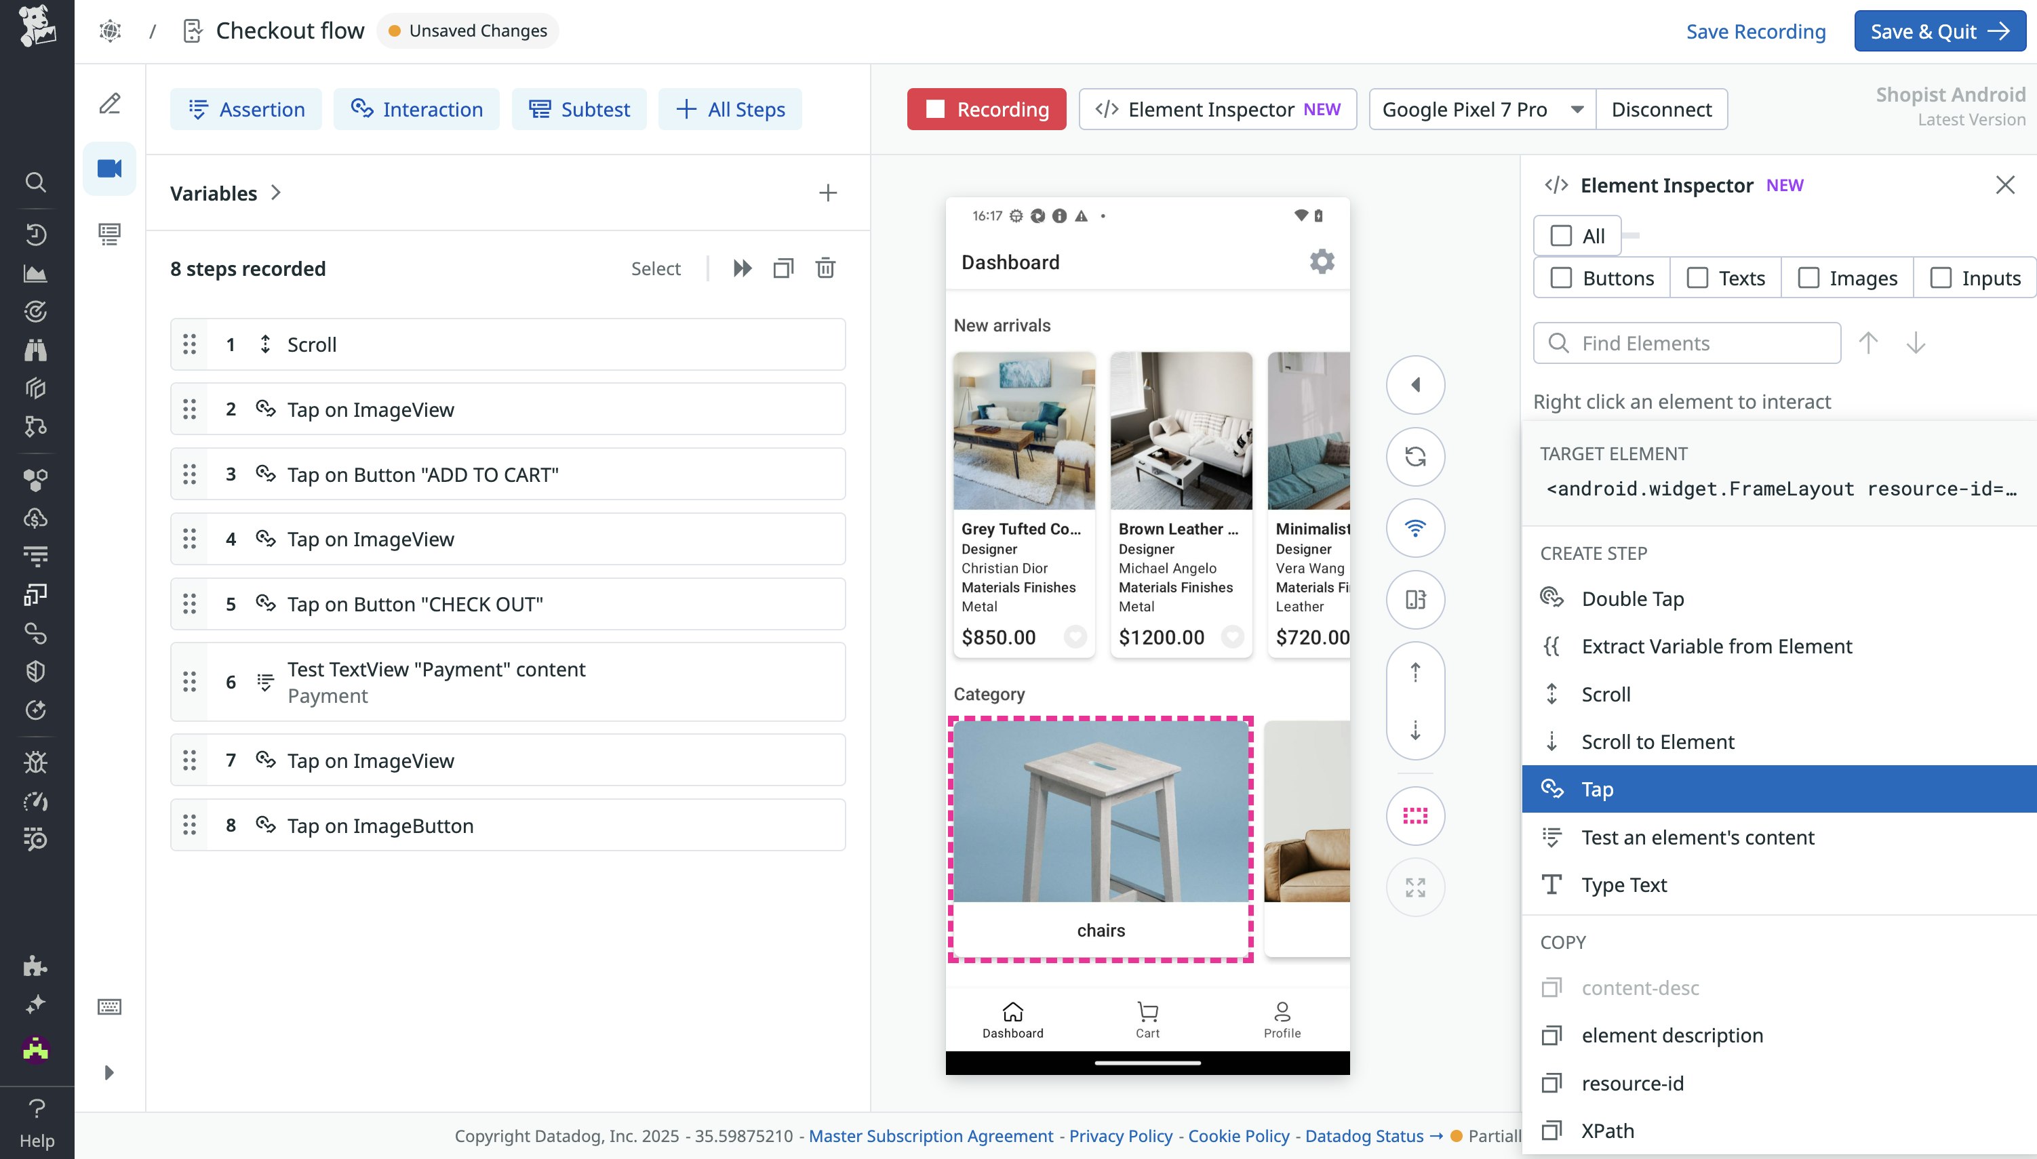Enable the pink element highlight overlay control

click(1415, 815)
